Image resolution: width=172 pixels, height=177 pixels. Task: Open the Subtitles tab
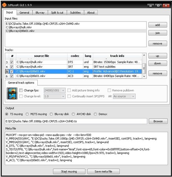75,13
